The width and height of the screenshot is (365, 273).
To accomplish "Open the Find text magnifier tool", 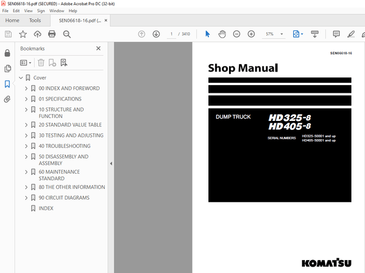I will click(67, 34).
